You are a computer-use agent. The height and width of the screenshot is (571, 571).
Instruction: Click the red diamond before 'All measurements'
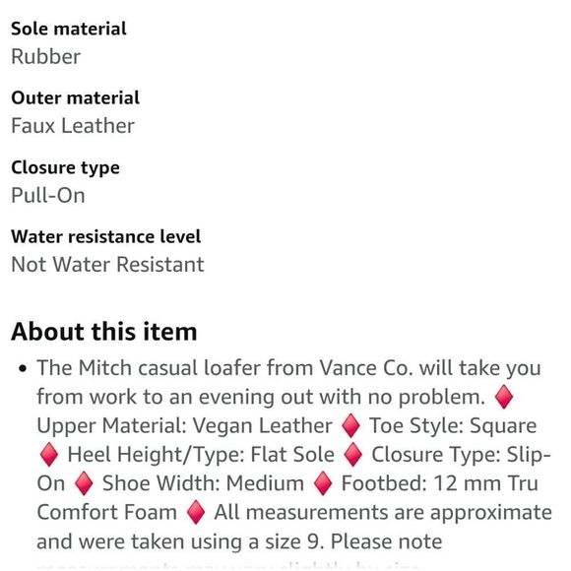[x=196, y=512]
